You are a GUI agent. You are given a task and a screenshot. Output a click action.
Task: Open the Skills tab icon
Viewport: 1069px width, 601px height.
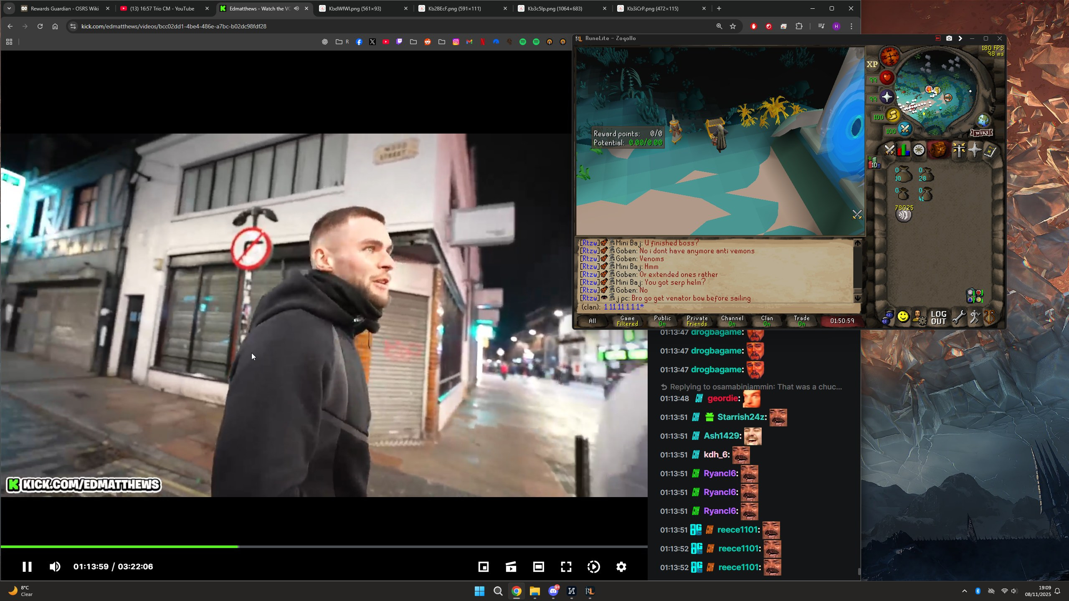[903, 150]
